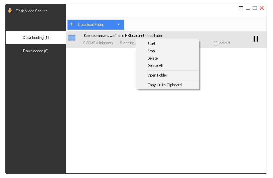Click the YouTube video title text
The image size is (273, 178).
[x=123, y=36]
